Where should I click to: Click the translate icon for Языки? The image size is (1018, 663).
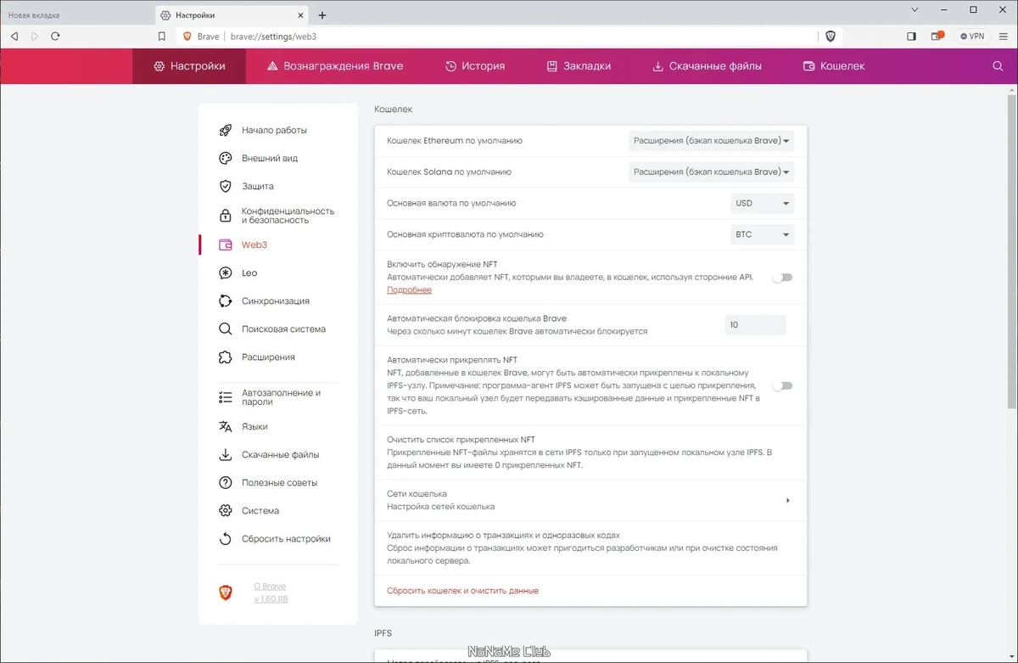(x=226, y=427)
